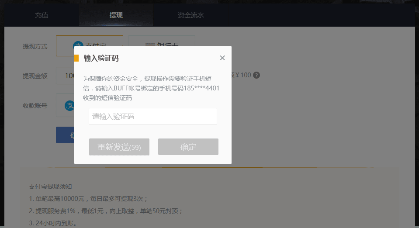
Task: Click the blue submit button behind the dialog
Action: pyautogui.click(x=65, y=135)
